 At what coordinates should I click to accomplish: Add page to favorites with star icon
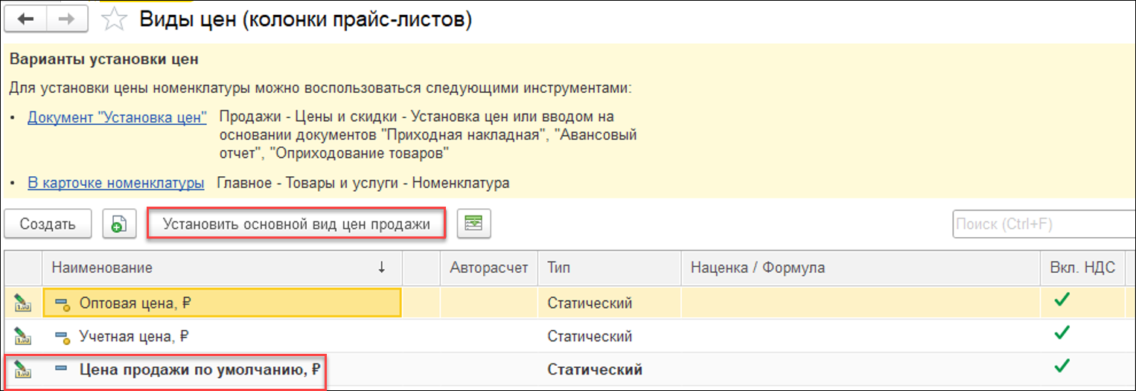click(x=114, y=20)
